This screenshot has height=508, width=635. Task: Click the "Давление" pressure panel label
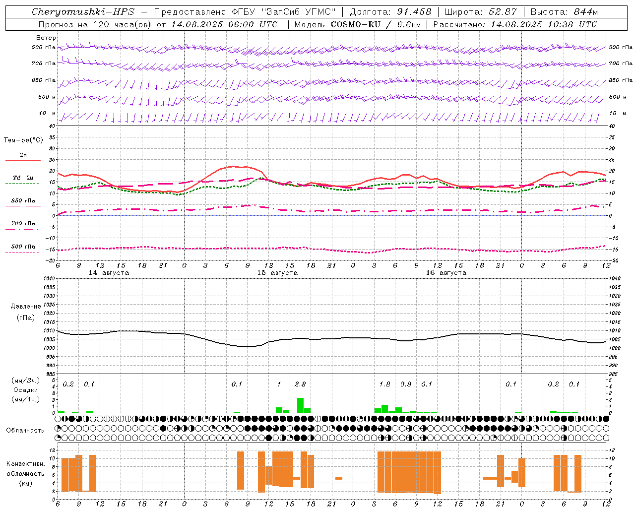click(26, 306)
